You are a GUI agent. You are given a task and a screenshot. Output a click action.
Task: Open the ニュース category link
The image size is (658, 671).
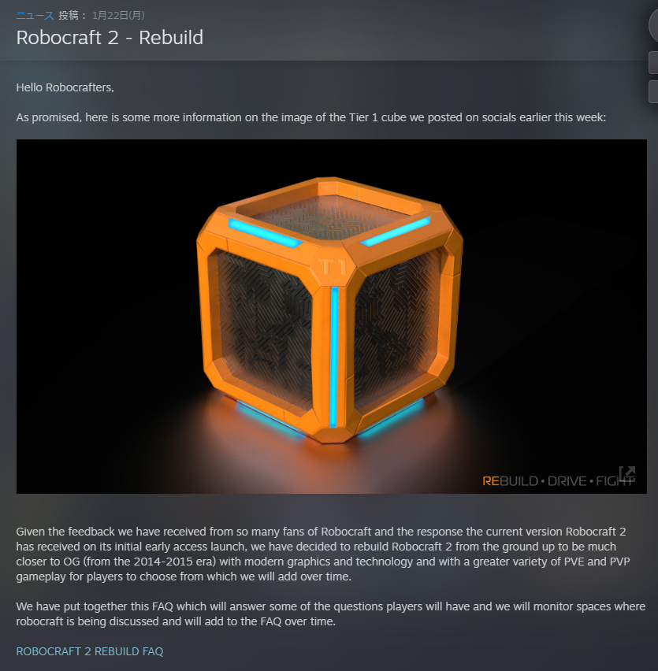click(x=35, y=16)
